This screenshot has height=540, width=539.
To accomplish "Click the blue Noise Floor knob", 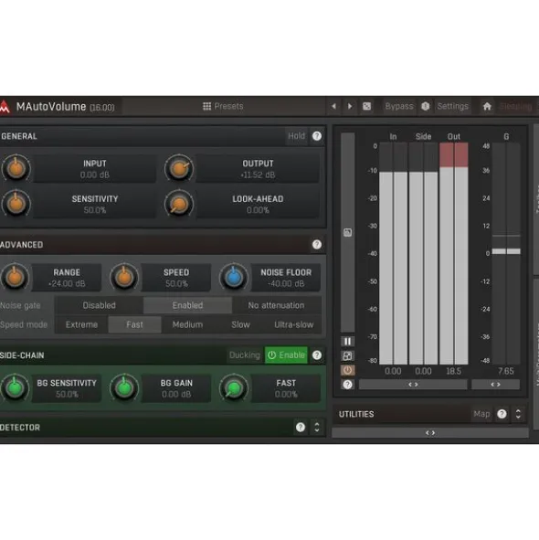I will coord(234,277).
